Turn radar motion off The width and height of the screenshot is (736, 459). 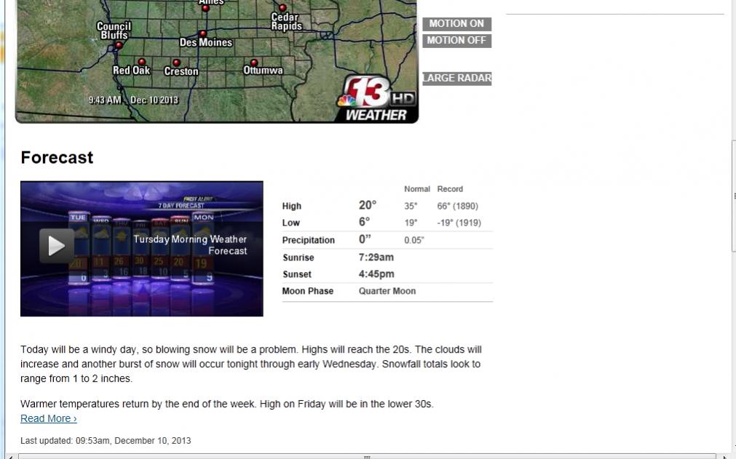(456, 41)
